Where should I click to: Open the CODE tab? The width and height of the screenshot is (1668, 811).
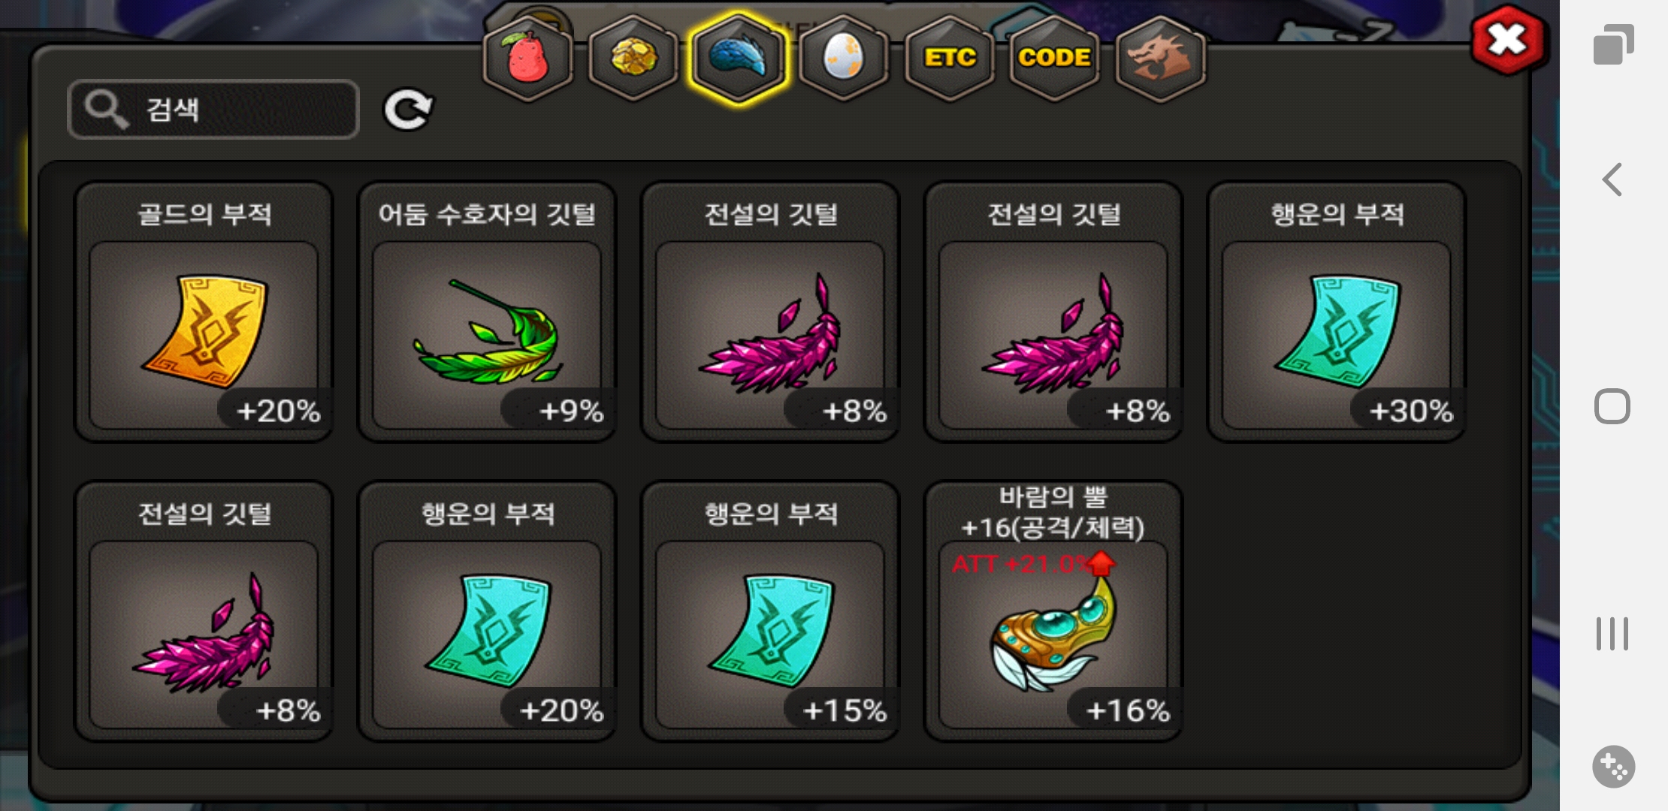point(1054,58)
